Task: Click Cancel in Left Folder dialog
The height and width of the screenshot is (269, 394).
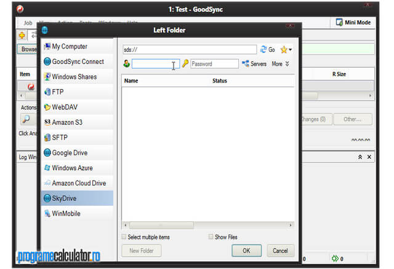Action: (x=281, y=251)
